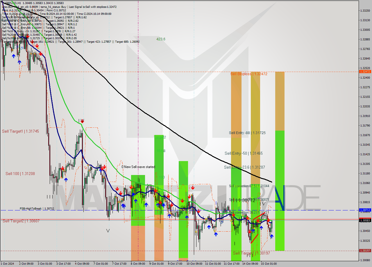Click the '7 Oct 01:00' time axis label
372x267 pixels.
pyautogui.click(x=101, y=264)
